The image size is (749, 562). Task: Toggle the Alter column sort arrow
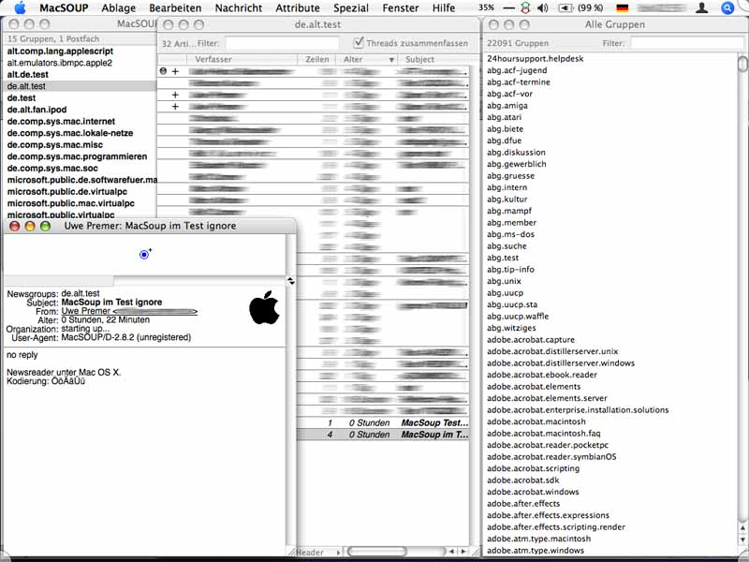tap(391, 60)
